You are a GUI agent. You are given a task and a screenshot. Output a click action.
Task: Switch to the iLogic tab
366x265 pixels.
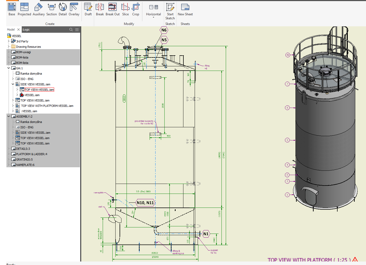click(x=26, y=30)
